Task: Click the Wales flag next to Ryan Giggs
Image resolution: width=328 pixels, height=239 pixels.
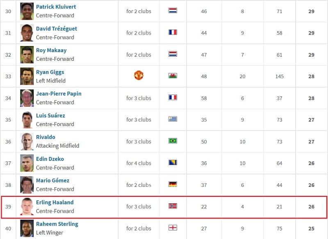Action: click(x=173, y=76)
